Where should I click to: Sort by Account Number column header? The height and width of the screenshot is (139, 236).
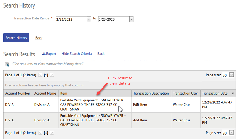coord(18,93)
